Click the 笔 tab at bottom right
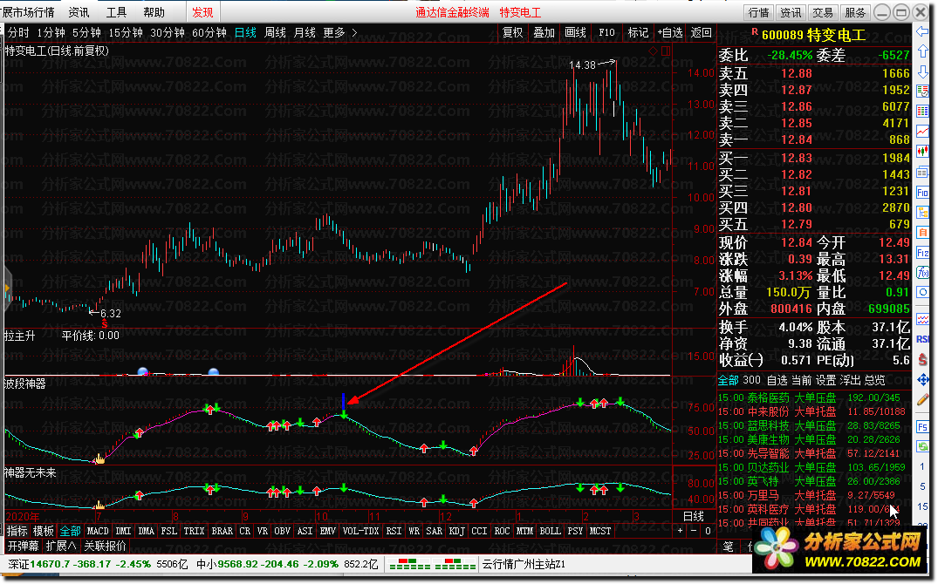The height and width of the screenshot is (584, 938). pos(728,546)
